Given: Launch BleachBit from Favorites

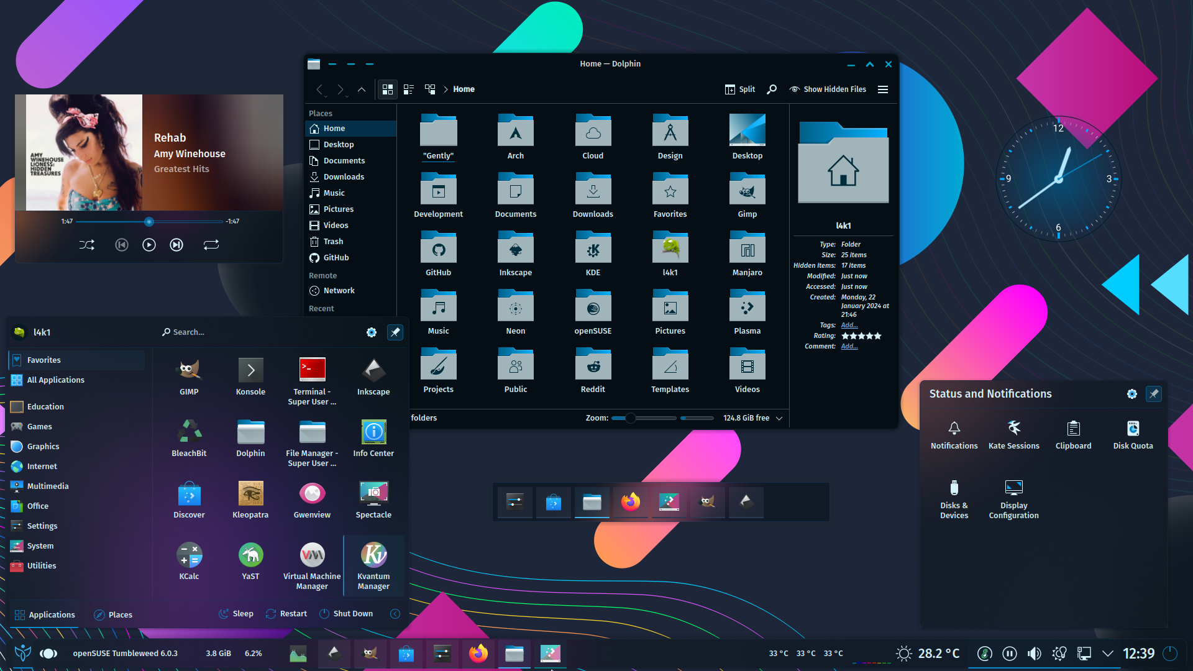Looking at the screenshot, I should [x=189, y=439].
